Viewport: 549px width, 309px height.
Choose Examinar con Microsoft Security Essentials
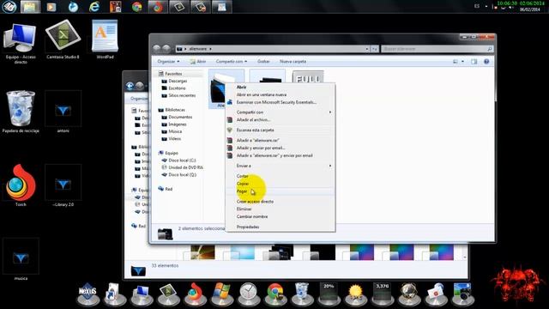[x=276, y=102]
